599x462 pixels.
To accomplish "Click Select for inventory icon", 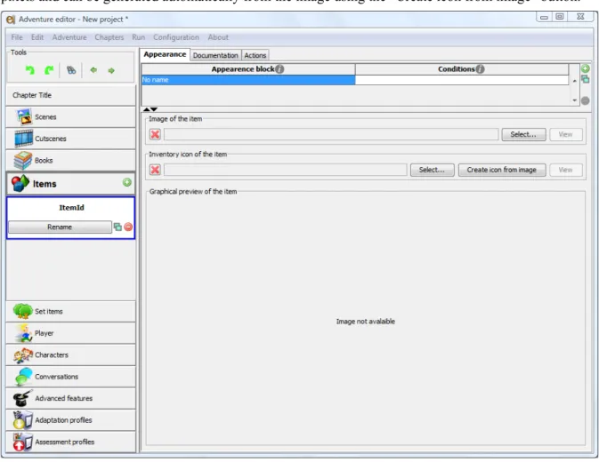I will tap(432, 170).
